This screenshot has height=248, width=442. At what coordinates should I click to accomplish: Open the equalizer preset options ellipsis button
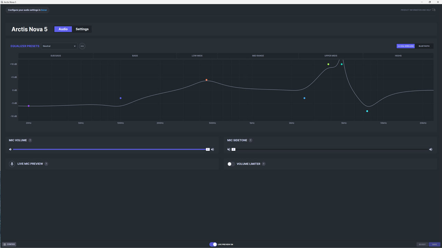tap(82, 46)
